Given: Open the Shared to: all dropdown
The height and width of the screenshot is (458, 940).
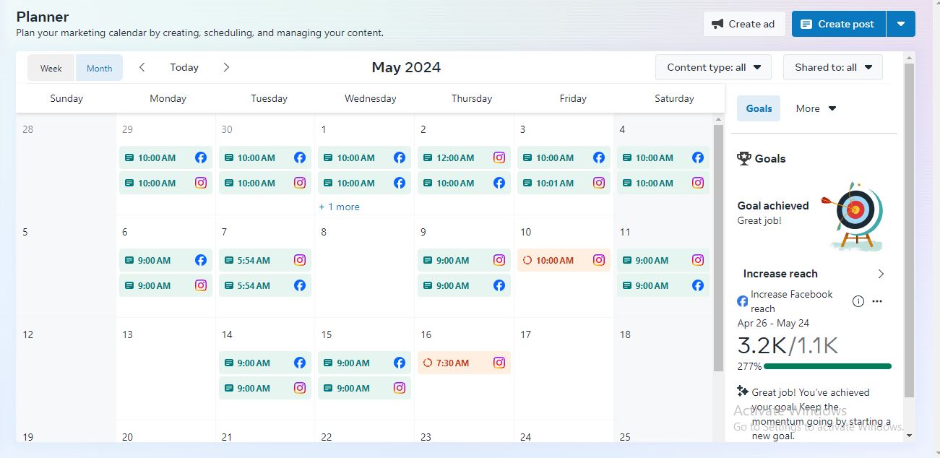Looking at the screenshot, I should click(x=832, y=67).
